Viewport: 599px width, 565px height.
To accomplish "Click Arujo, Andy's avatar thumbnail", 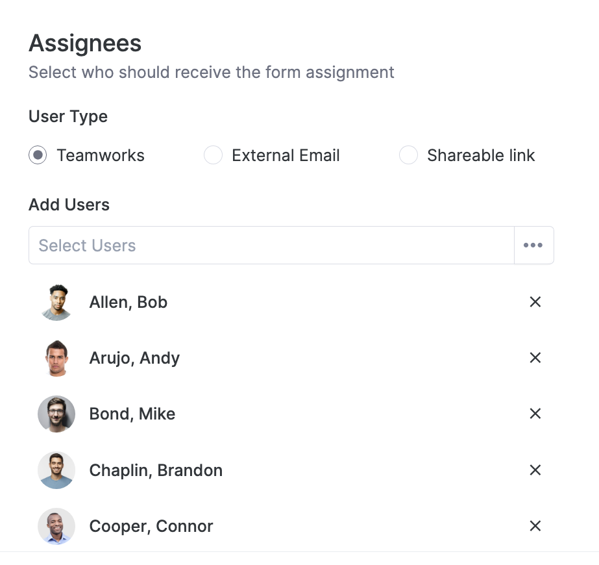I will click(x=56, y=358).
